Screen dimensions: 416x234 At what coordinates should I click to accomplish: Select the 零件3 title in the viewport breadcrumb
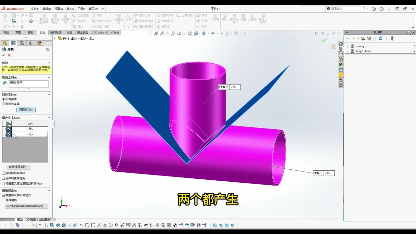coord(66,38)
